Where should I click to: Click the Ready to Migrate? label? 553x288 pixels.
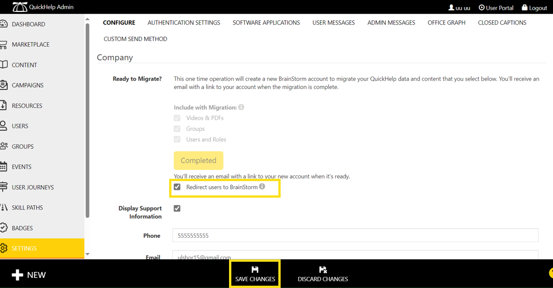(137, 79)
